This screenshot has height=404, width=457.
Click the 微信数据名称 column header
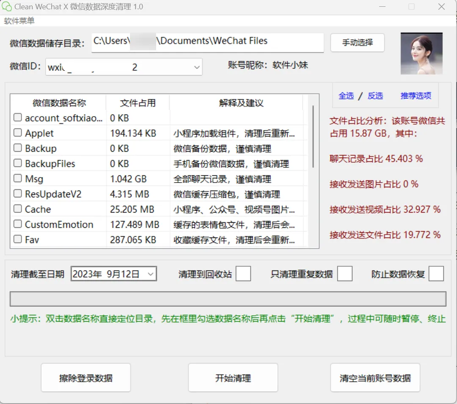tap(59, 103)
